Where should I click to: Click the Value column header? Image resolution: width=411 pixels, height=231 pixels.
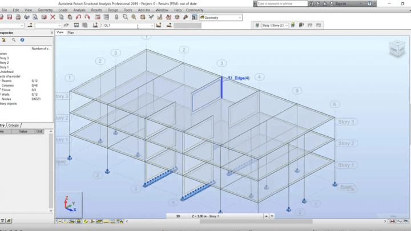[x=23, y=132]
